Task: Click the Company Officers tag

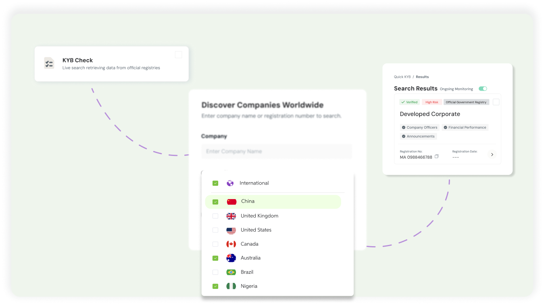Action: (x=419, y=127)
